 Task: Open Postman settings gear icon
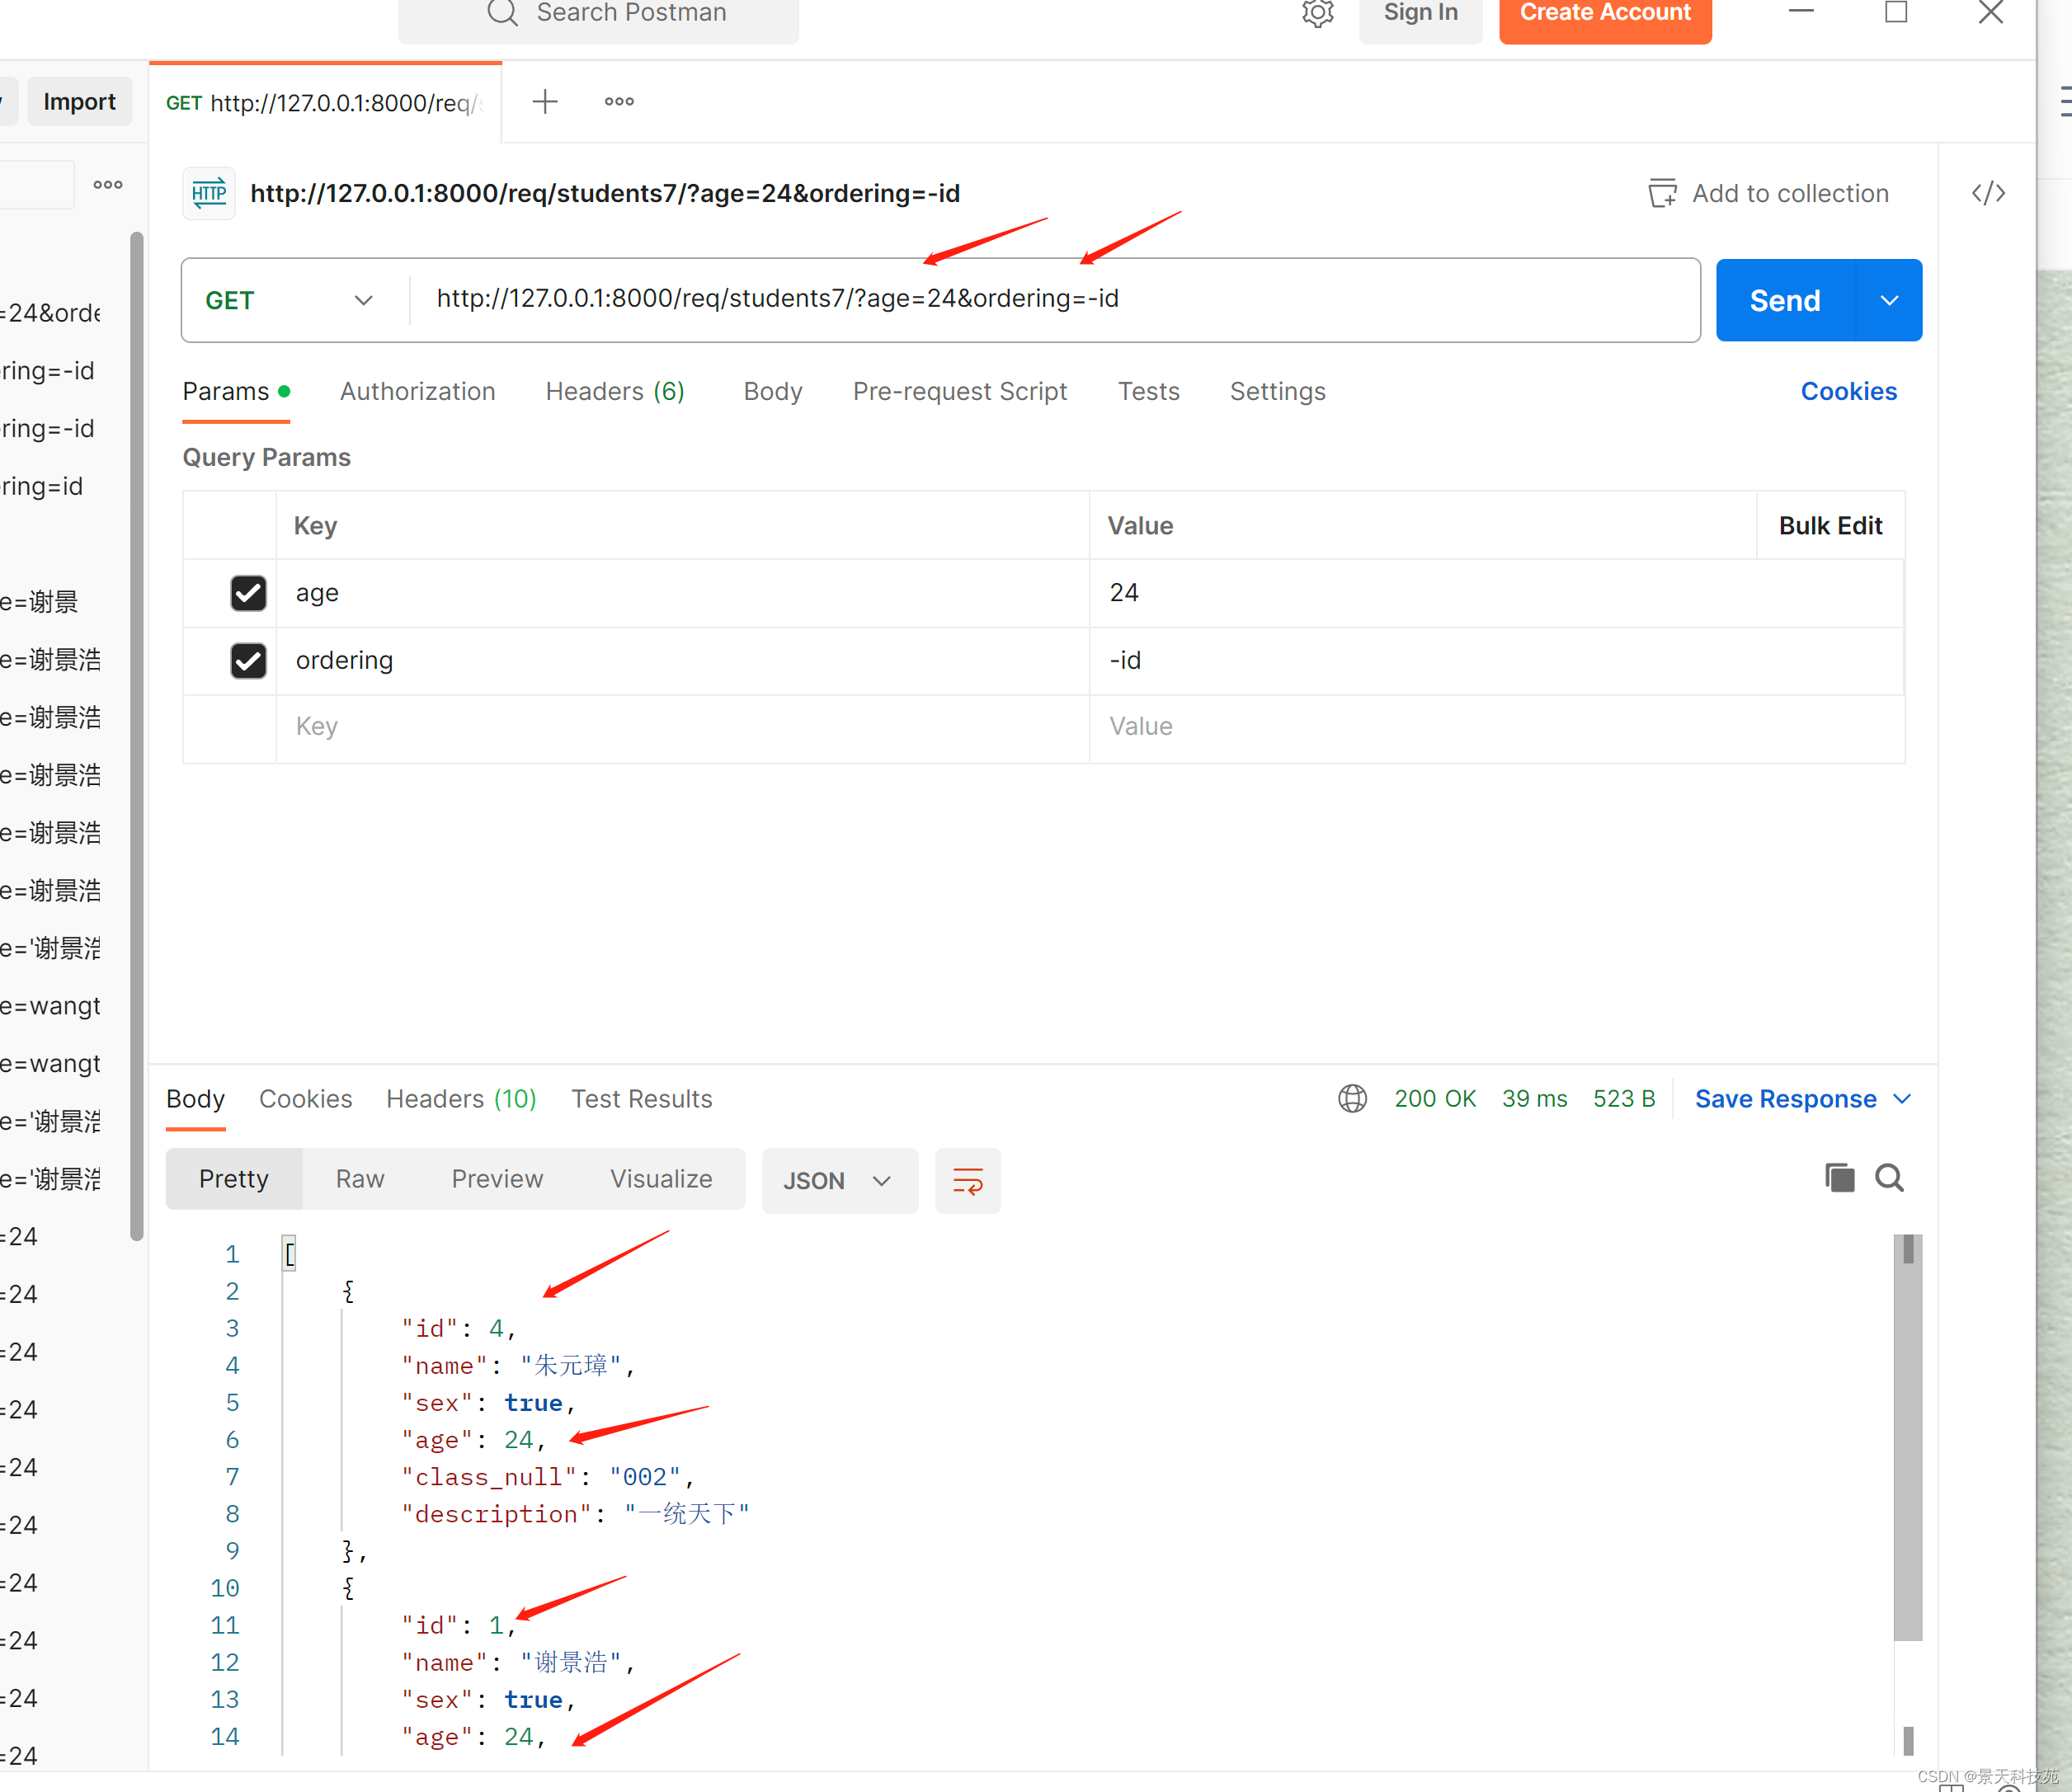click(1317, 13)
